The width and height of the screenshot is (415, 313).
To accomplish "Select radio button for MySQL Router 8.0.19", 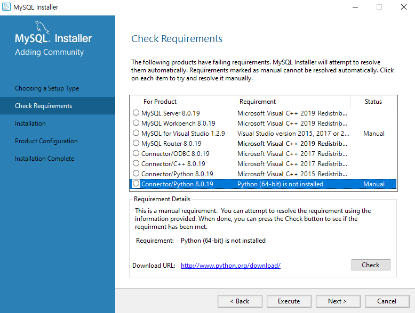I will point(136,143).
